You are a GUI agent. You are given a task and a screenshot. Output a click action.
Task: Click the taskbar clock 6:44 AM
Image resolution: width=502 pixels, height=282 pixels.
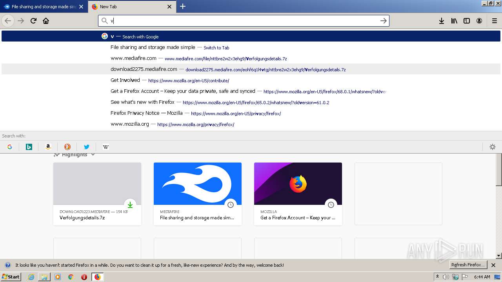(x=482, y=277)
